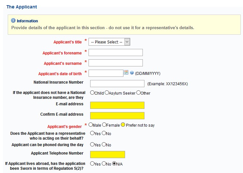
Task: Select No for phoned during the day
Action: pyautogui.click(x=104, y=144)
